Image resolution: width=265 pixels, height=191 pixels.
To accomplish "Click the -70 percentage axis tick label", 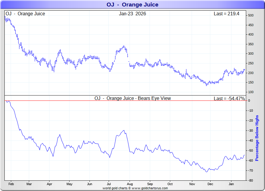I will [250, 171].
